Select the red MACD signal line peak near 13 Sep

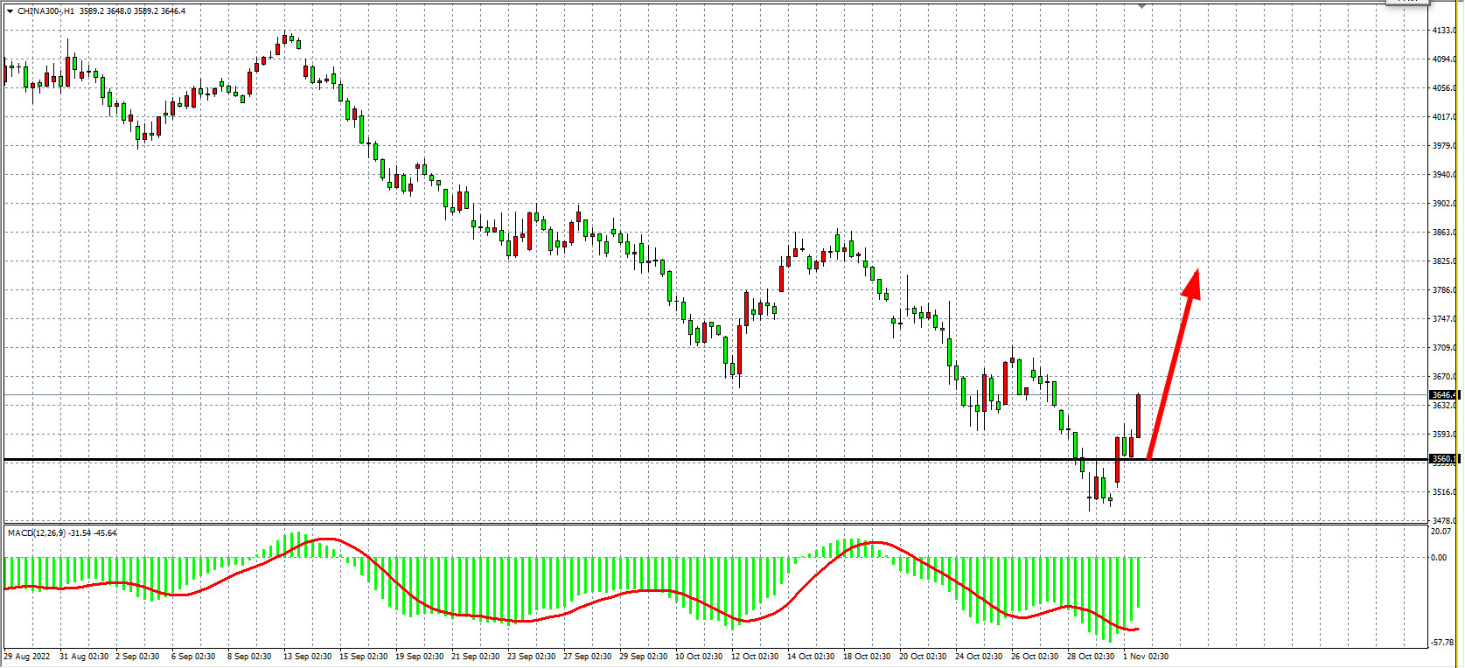pos(325,539)
